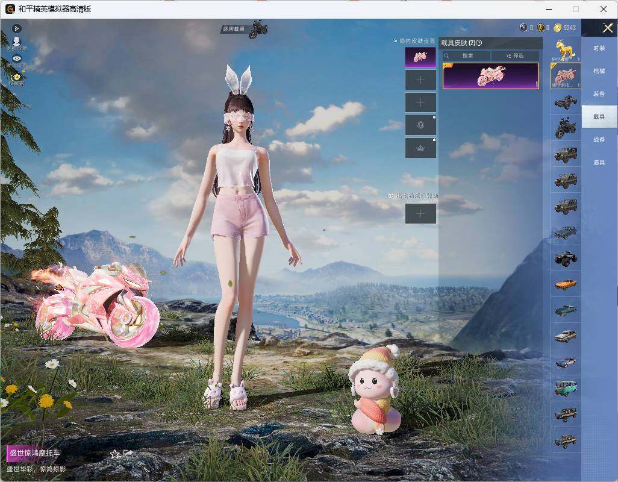Viewport: 618px width, 482px height.
Task: Add skin to first empty plus slot
Action: tap(420, 80)
